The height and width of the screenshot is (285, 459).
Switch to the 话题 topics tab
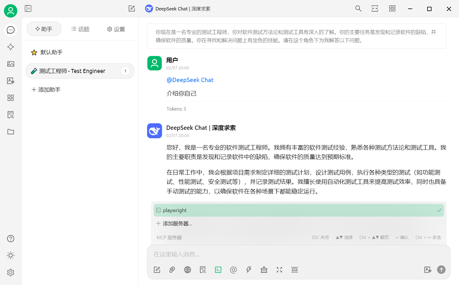click(x=80, y=29)
